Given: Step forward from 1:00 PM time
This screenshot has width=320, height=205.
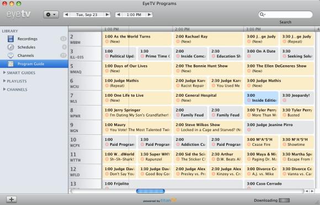Looking at the screenshot, I should pos(150,14).
